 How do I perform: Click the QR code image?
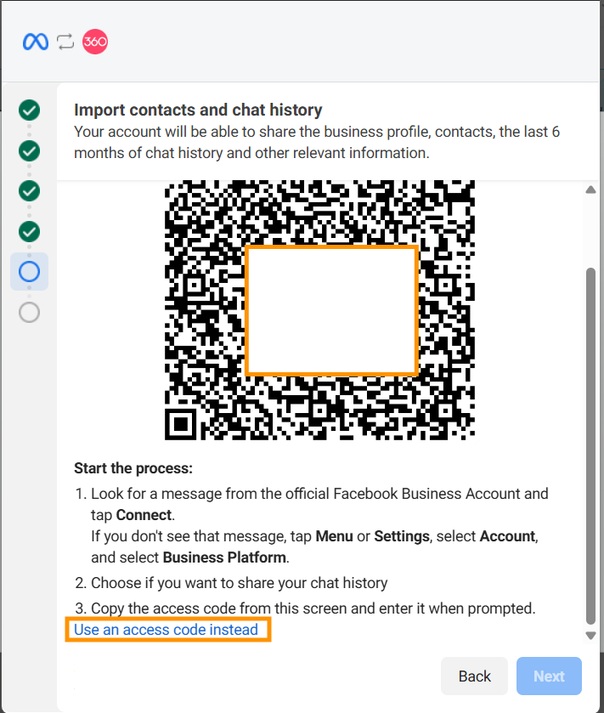(320, 310)
